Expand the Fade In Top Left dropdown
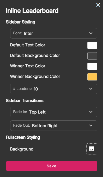The image size is (103, 177). coord(54,112)
